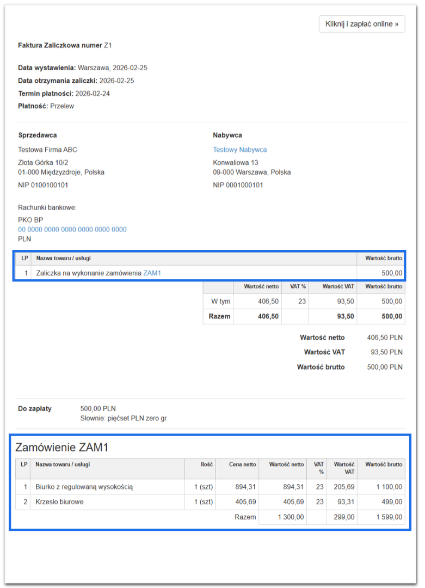The width and height of the screenshot is (425, 588).
Task: Click the bank account number link
Action: [x=72, y=230]
